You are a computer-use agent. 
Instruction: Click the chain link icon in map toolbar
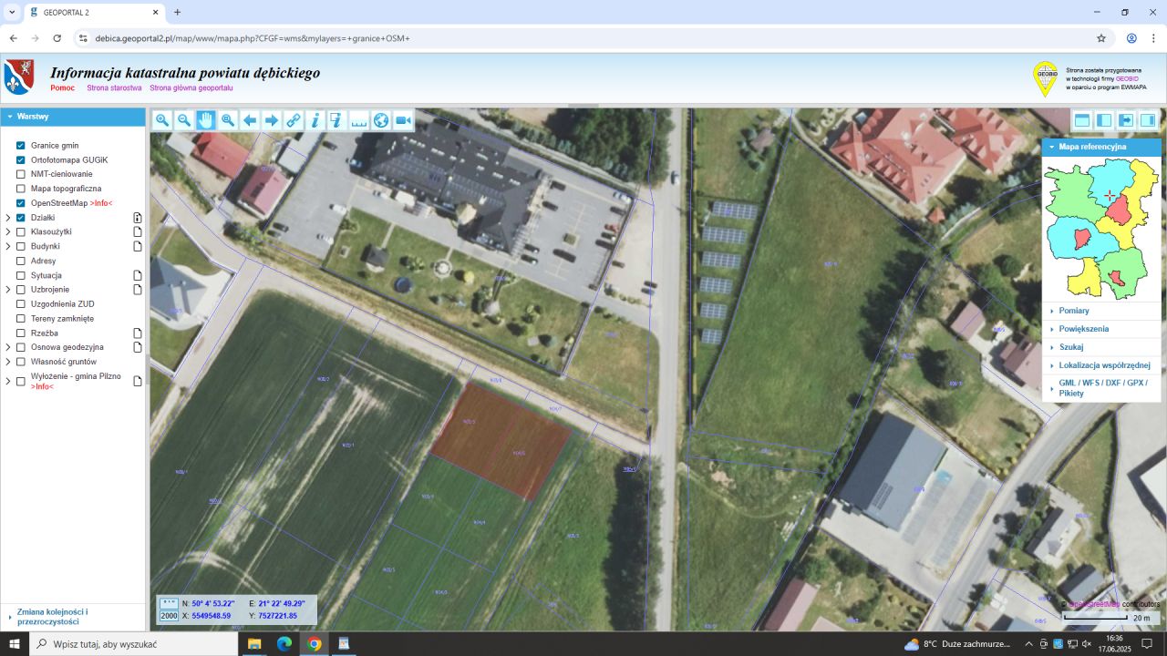click(294, 120)
